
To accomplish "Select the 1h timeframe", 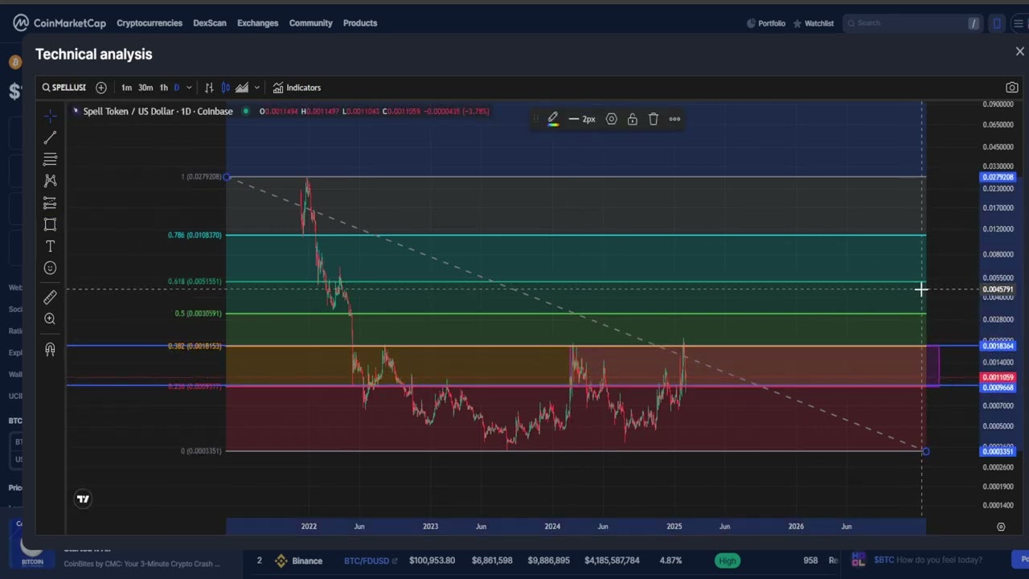I will click(x=164, y=88).
